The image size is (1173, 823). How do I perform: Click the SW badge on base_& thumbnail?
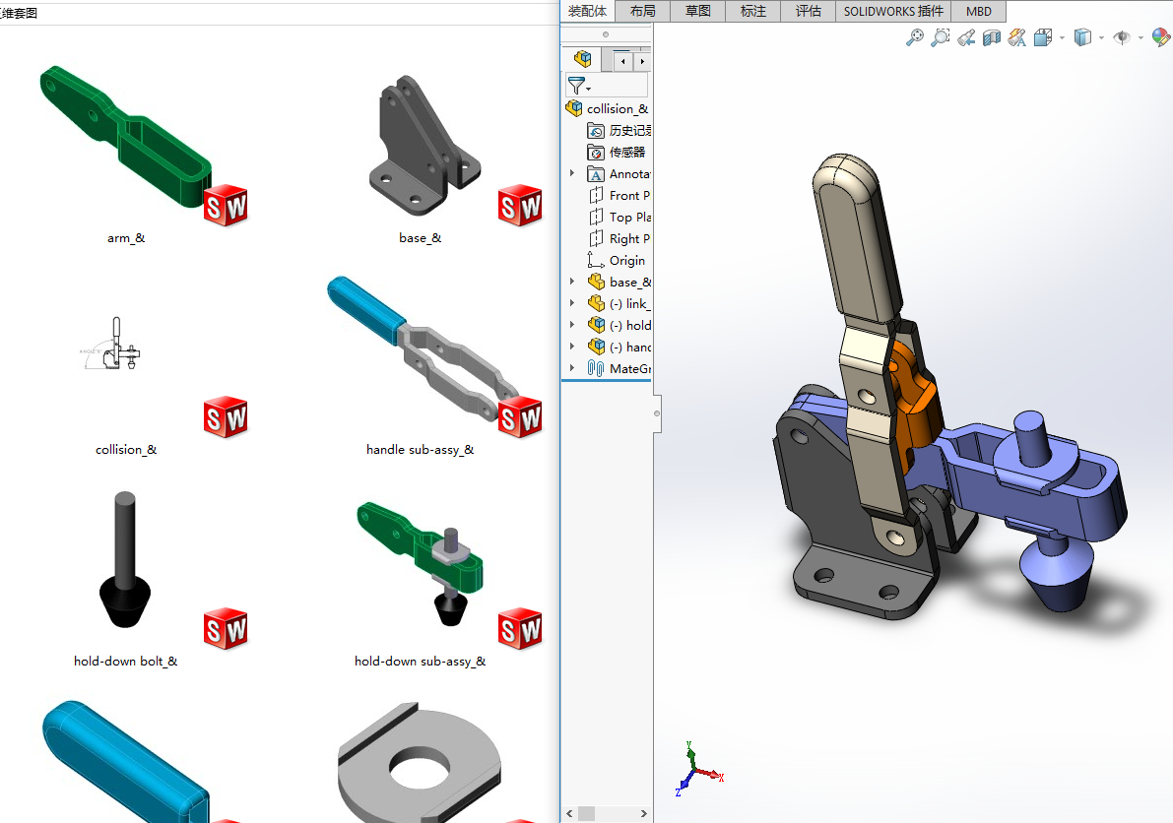(520, 205)
